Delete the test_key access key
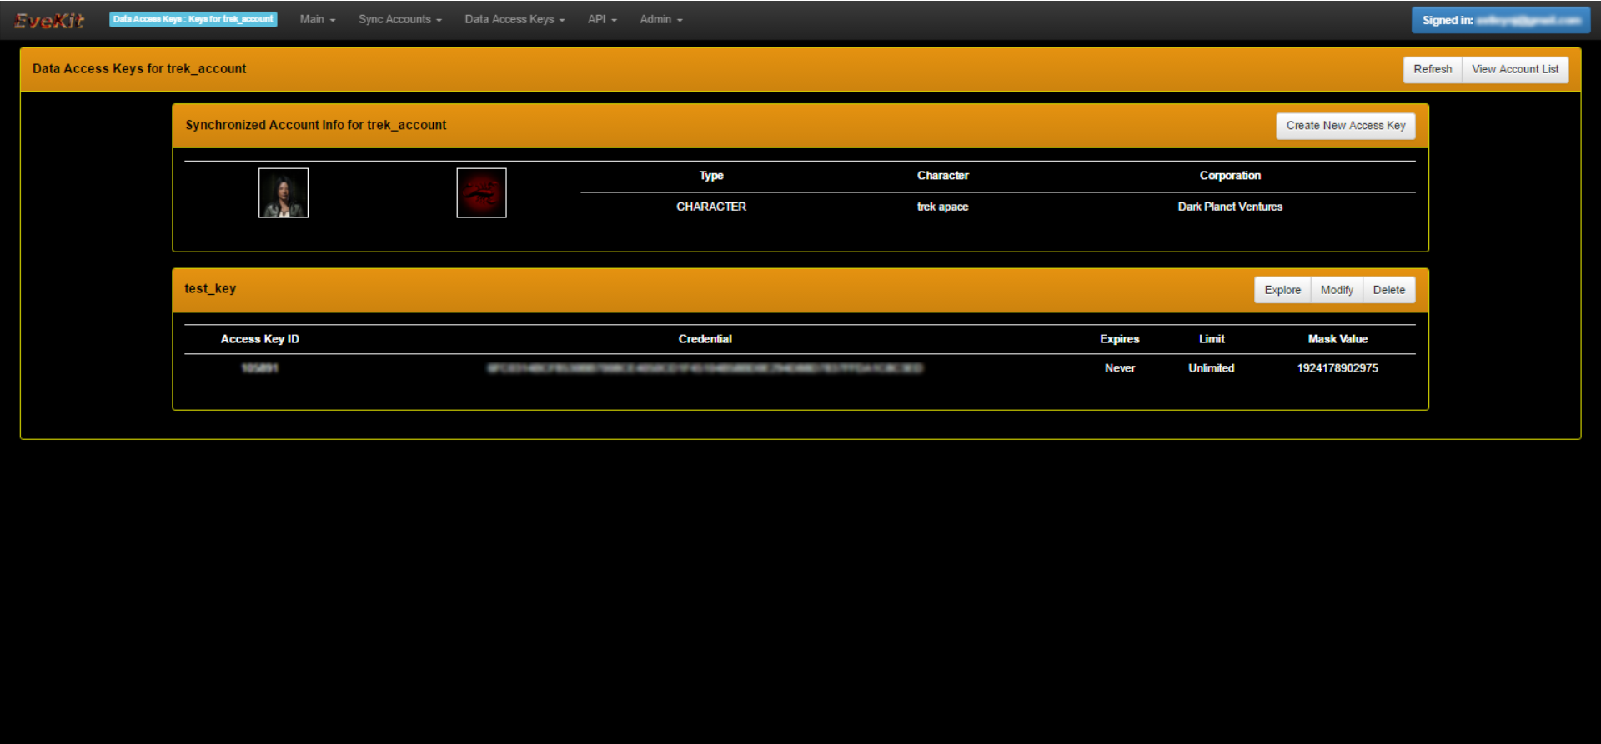This screenshot has height=744, width=1601. point(1389,290)
